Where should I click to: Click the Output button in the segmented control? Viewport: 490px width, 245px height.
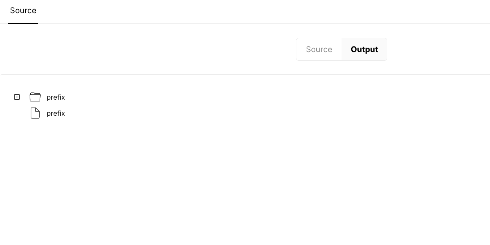[x=364, y=49]
